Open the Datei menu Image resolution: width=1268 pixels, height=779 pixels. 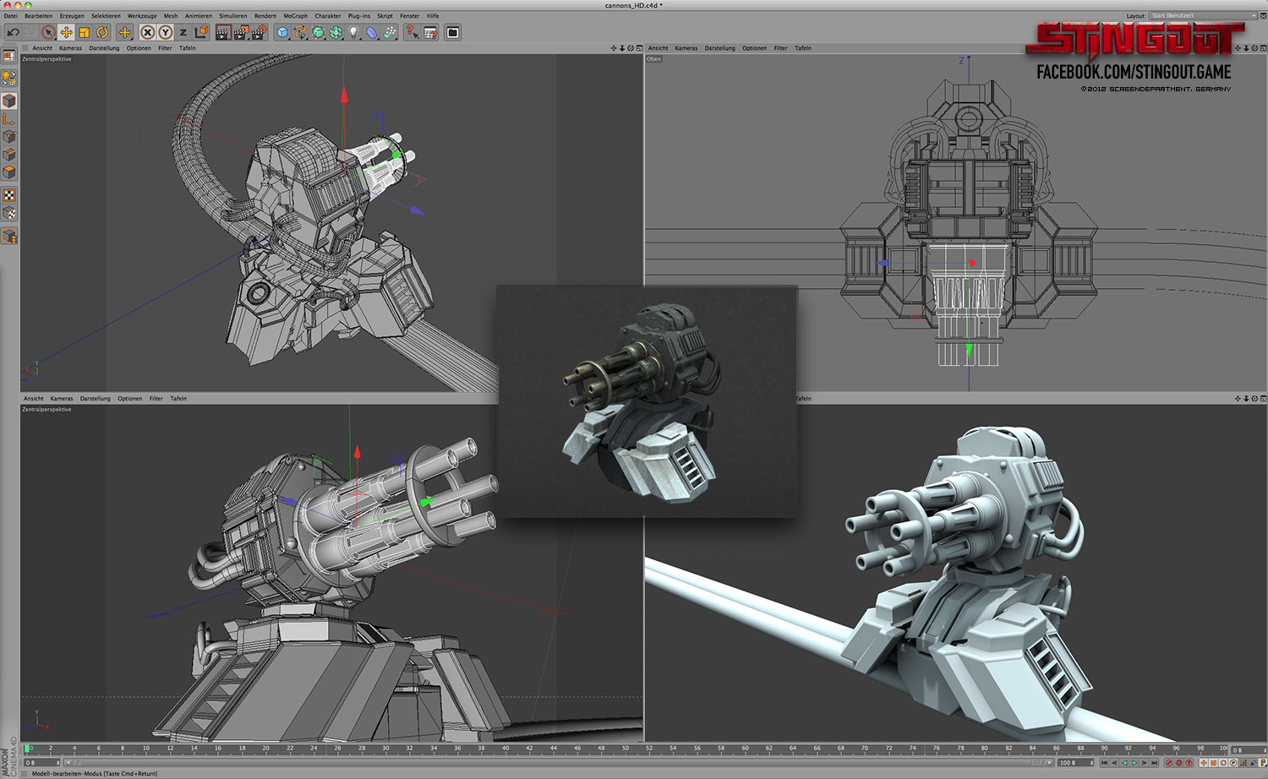(x=11, y=16)
